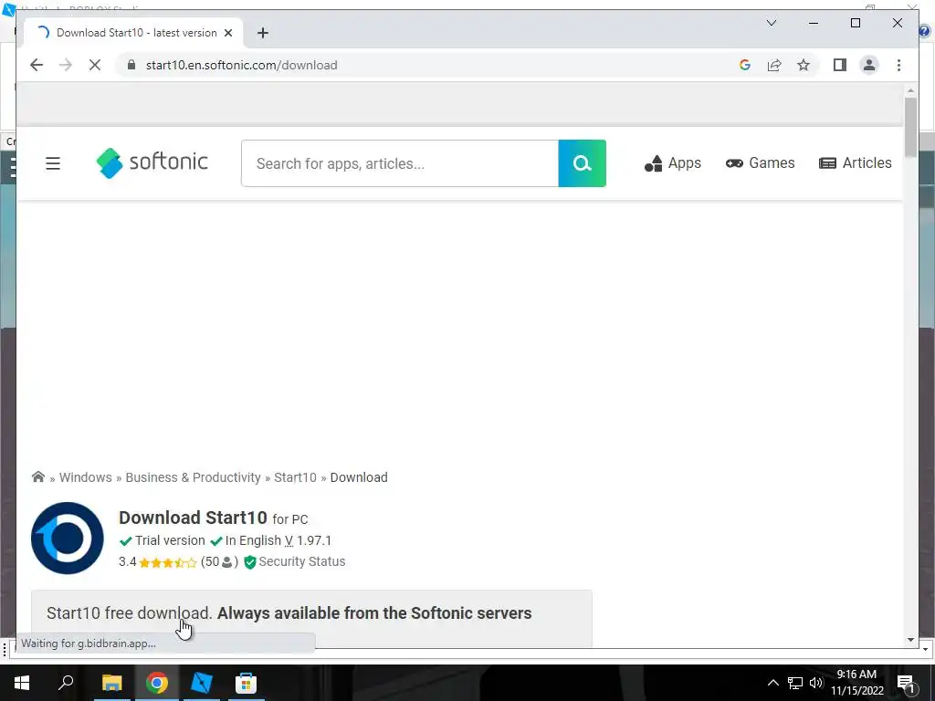Screen dimensions: 935x701
Task: Click the Start10 app logo
Action: (x=68, y=539)
